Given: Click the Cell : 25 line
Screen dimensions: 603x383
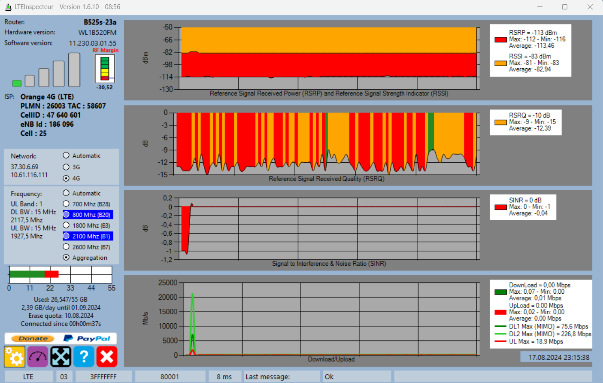Looking at the screenshot, I should coord(33,134).
